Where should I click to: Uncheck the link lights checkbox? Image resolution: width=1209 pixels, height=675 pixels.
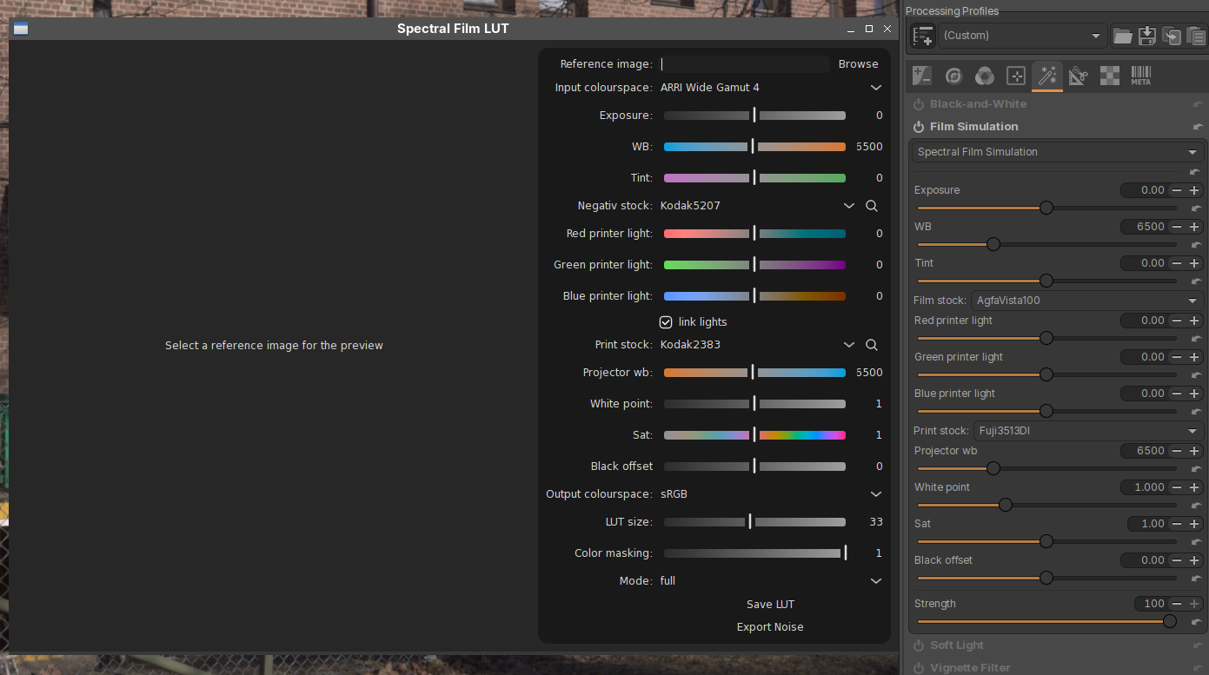coord(666,322)
